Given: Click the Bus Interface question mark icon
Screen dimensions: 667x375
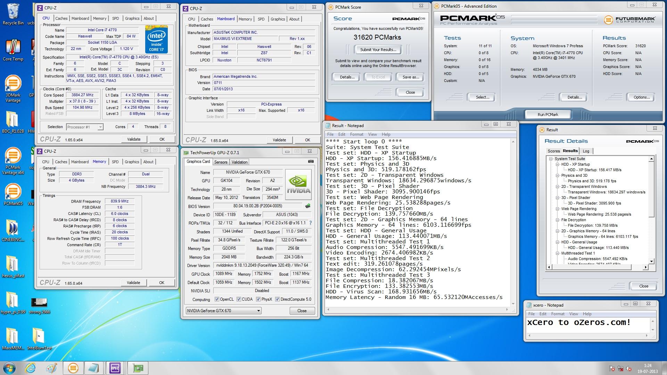Looking at the screenshot, I should [x=311, y=223].
